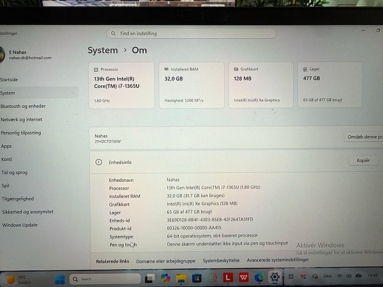Click the model text 21HDCTO1WW

click(107, 141)
